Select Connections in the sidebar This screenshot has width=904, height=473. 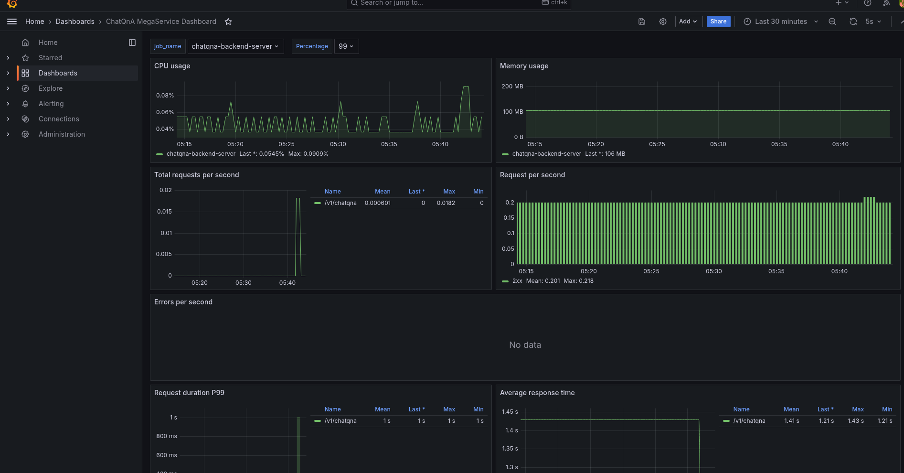pyautogui.click(x=59, y=119)
